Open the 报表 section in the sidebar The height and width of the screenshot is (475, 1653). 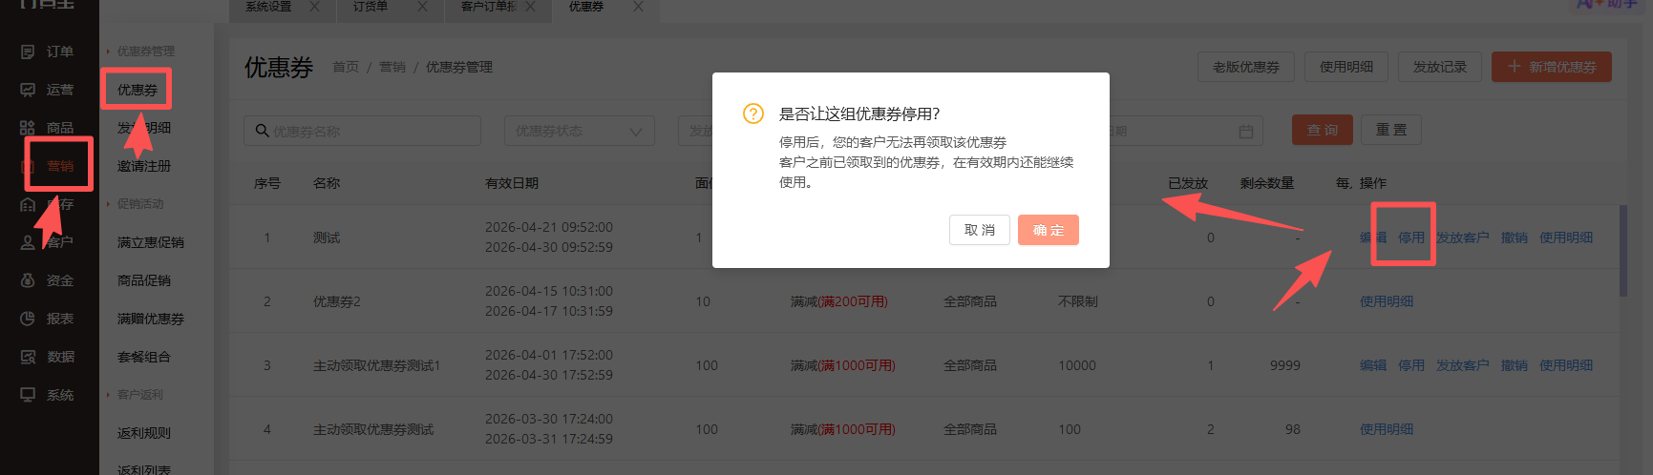48,319
